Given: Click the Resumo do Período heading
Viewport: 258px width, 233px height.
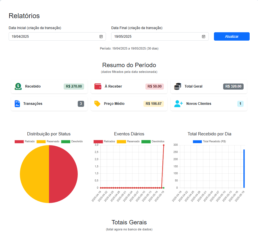Looking at the screenshot, I should coord(129,65).
